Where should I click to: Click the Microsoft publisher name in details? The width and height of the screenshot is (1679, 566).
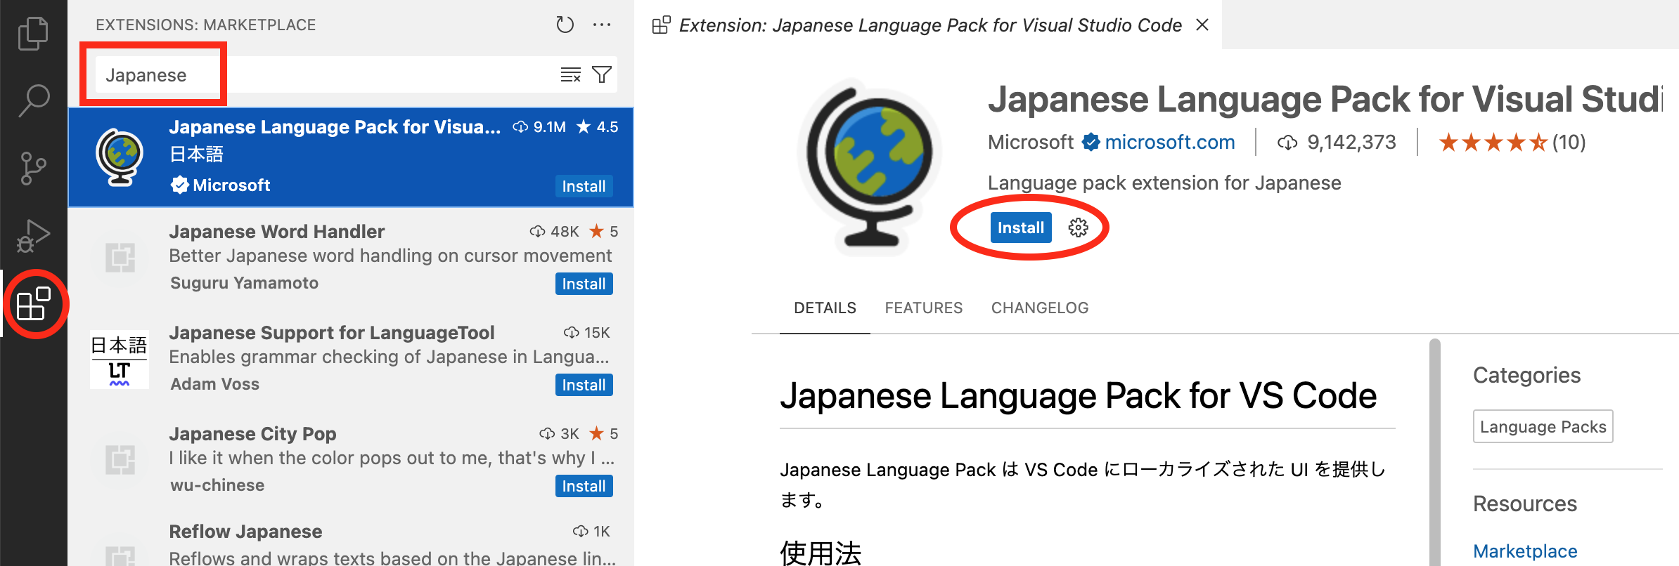coord(1030,143)
